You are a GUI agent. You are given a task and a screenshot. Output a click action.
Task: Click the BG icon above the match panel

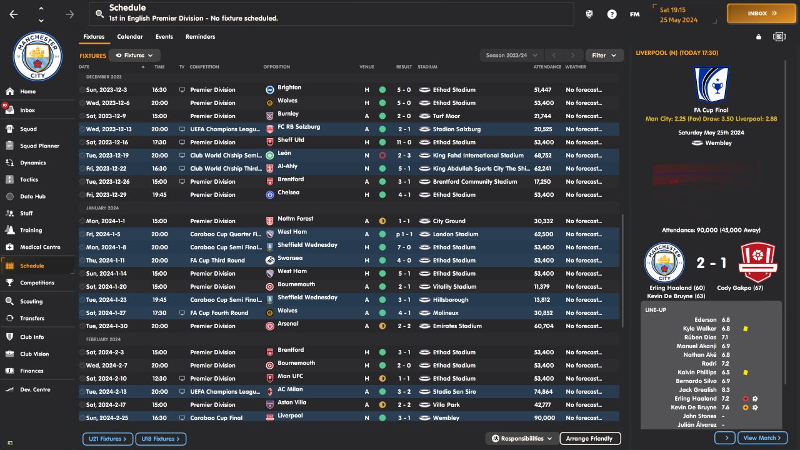779,37
